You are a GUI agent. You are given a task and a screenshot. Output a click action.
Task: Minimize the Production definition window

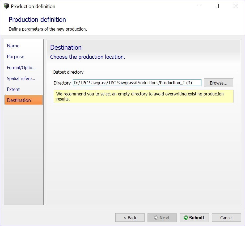pyautogui.click(x=198, y=6)
